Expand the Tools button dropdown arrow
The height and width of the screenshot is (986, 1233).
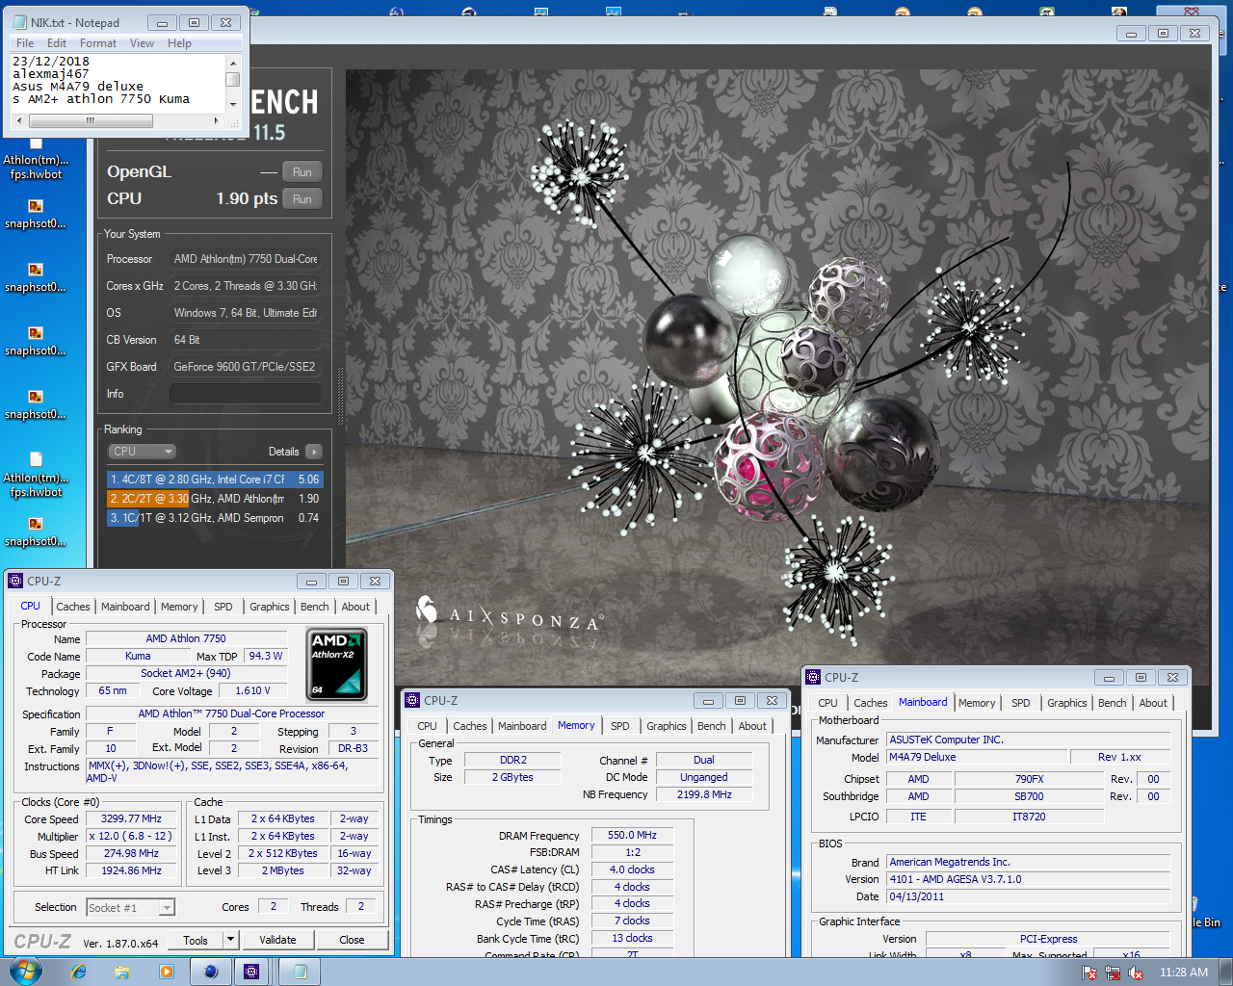(x=230, y=940)
